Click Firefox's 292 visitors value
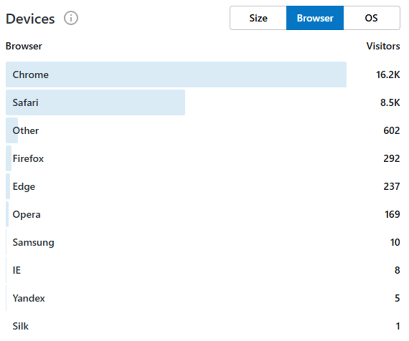This screenshot has width=409, height=341. tap(392, 159)
